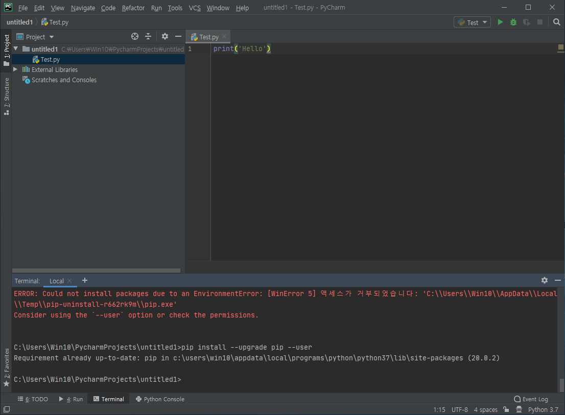
Task: Open the Python Console tab
Action: [160, 399]
